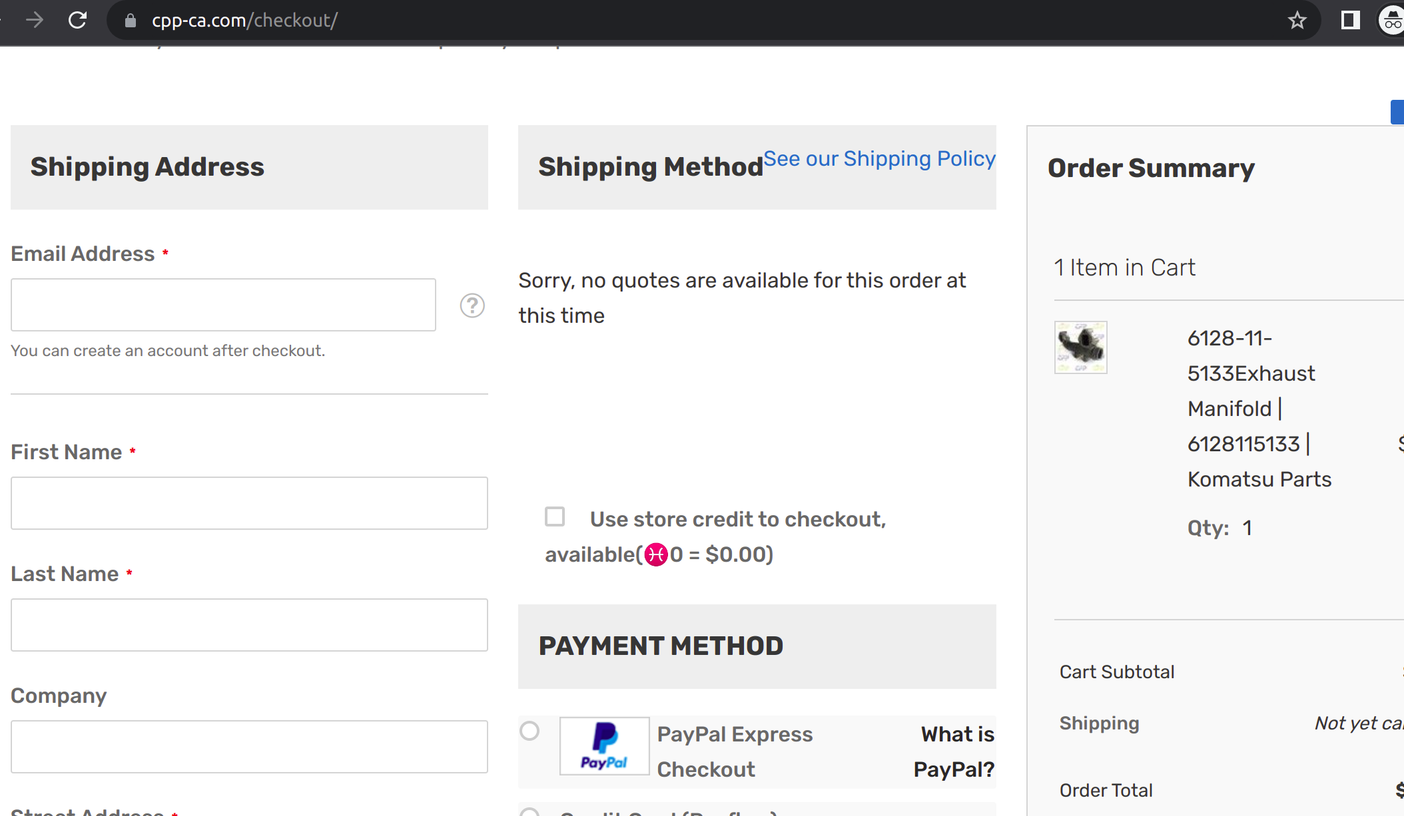
Task: Enable the store credit checkbox
Action: 555,516
